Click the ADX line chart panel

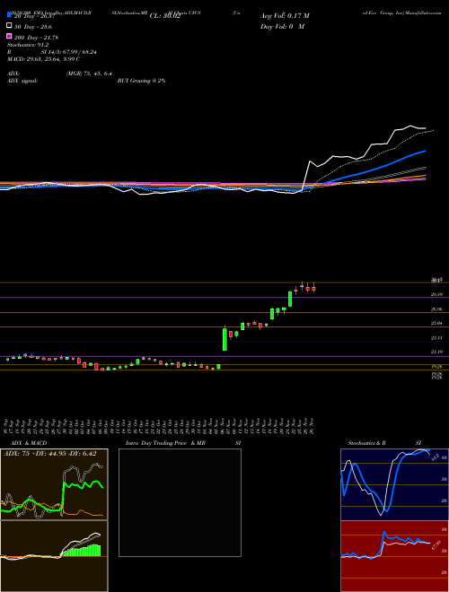pos(54,484)
